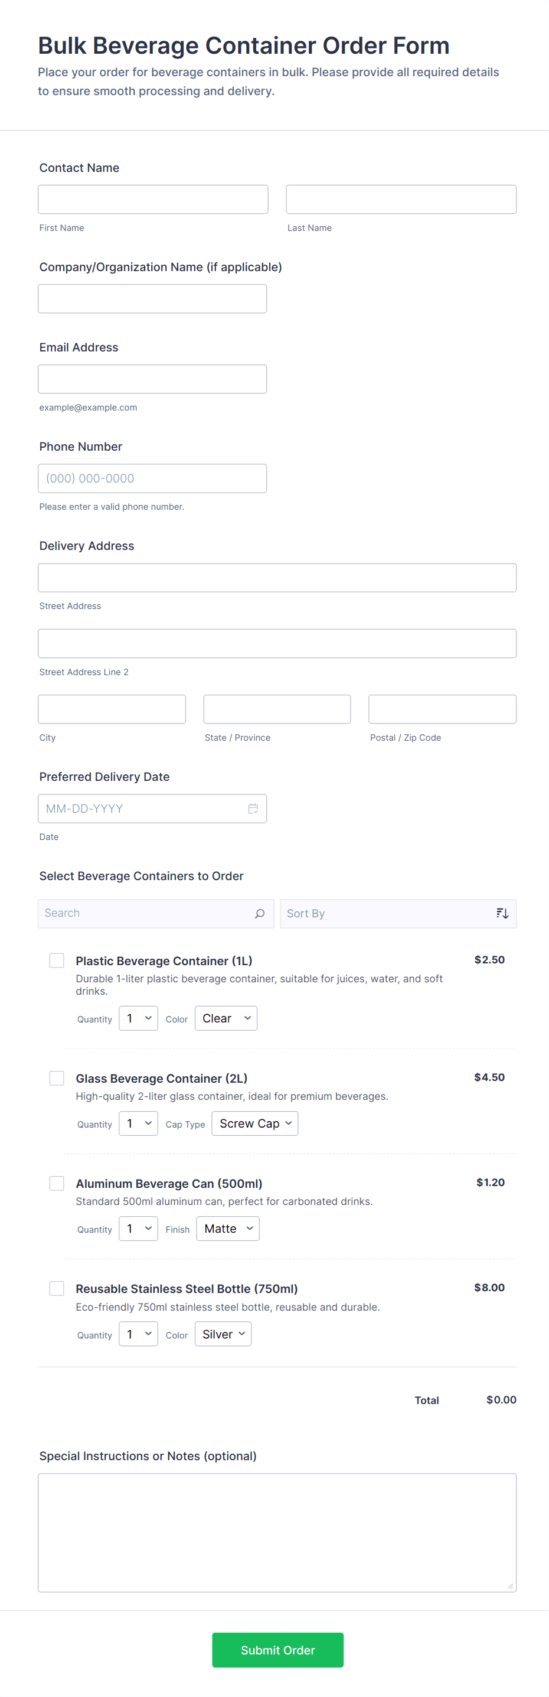Click the Special Instructions notes textarea
This screenshot has height=1697, width=549.
coord(276,1532)
